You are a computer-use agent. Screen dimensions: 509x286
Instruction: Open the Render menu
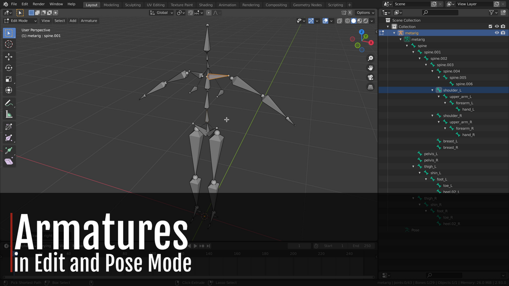(x=38, y=4)
